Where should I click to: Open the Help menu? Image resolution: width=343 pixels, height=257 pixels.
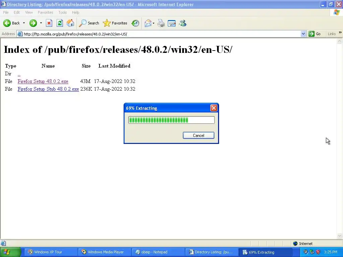point(75,12)
